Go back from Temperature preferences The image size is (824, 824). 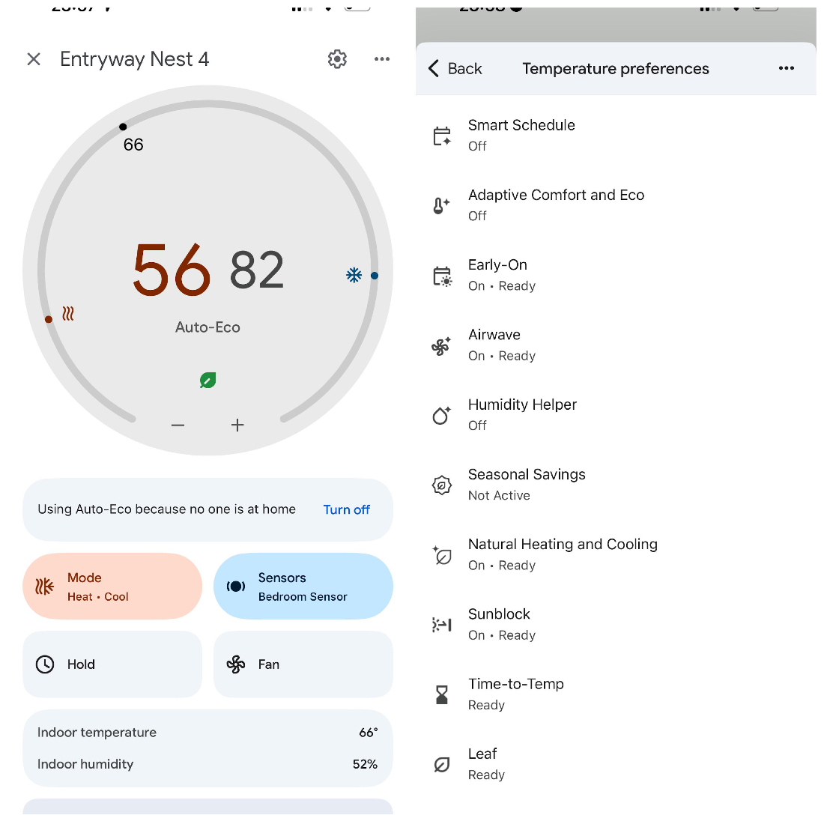point(455,69)
